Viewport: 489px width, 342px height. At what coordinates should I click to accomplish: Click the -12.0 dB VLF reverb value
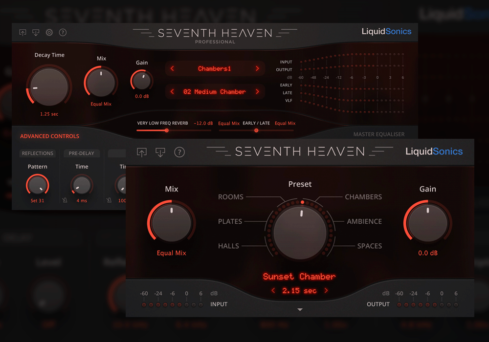(x=203, y=123)
